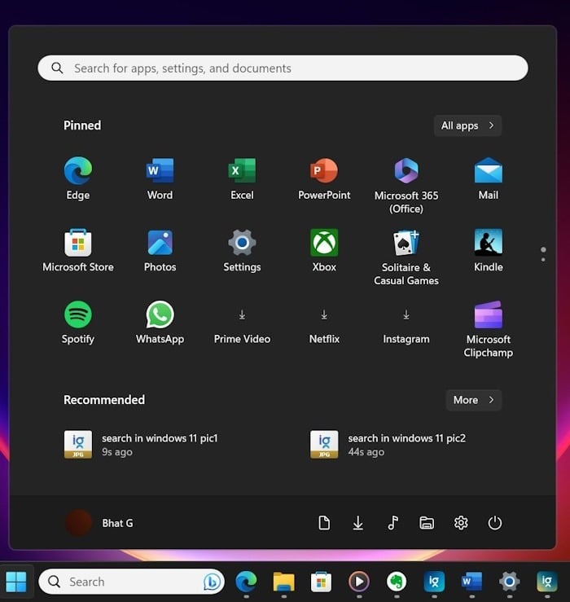The width and height of the screenshot is (570, 602).
Task: Open Documents folder icon in Start footer
Action: [x=324, y=523]
